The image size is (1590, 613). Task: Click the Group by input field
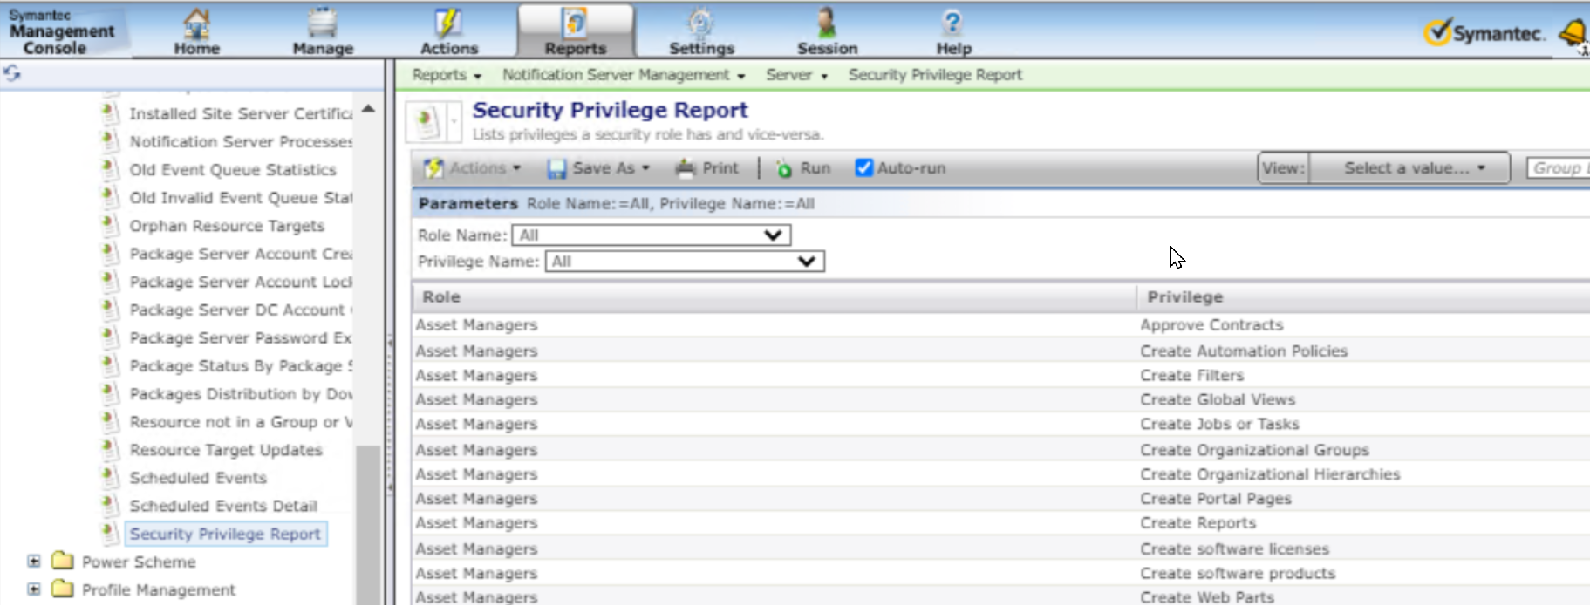coord(1559,167)
